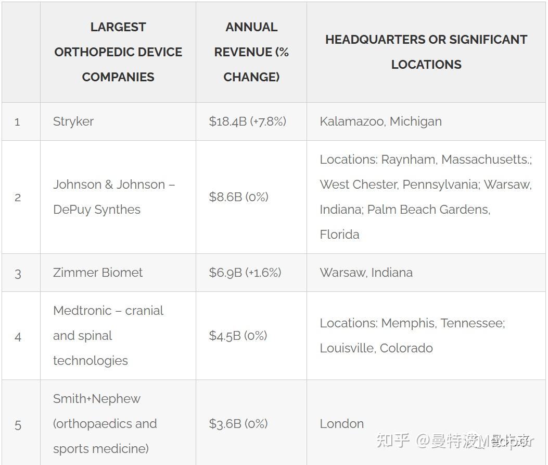This screenshot has width=548, height=465.
Task: Click the Annual Revenue (% Change) header
Action: pyautogui.click(x=251, y=52)
